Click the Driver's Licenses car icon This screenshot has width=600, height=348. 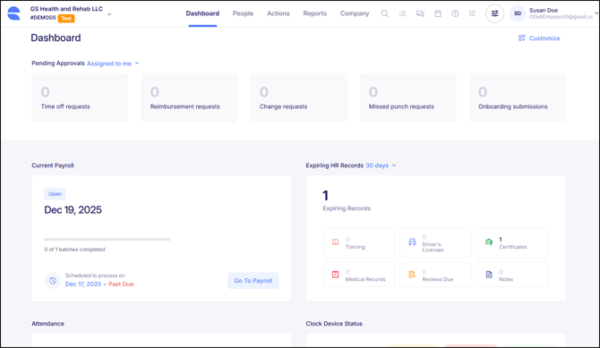coord(412,242)
